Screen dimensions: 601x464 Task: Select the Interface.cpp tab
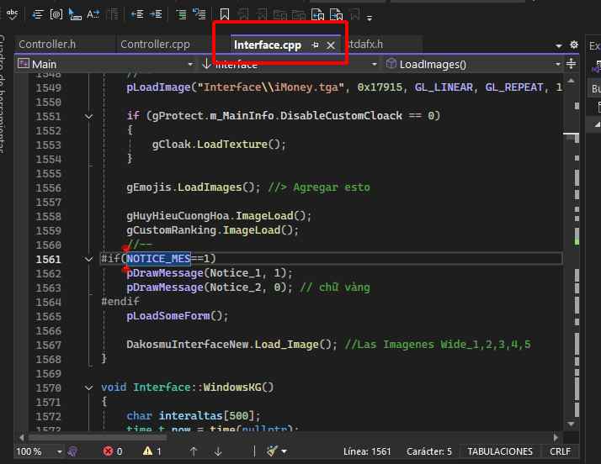coord(268,45)
